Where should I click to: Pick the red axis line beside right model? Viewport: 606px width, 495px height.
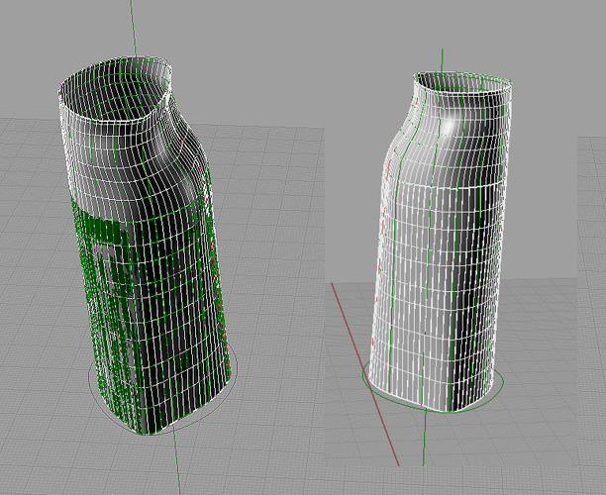pos(364,374)
